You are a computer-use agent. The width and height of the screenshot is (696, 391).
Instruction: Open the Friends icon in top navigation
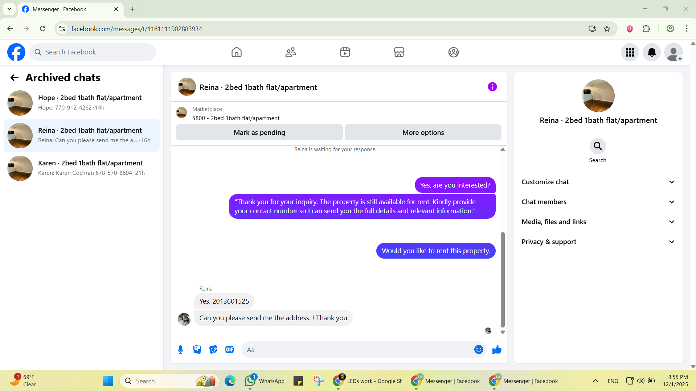point(291,52)
